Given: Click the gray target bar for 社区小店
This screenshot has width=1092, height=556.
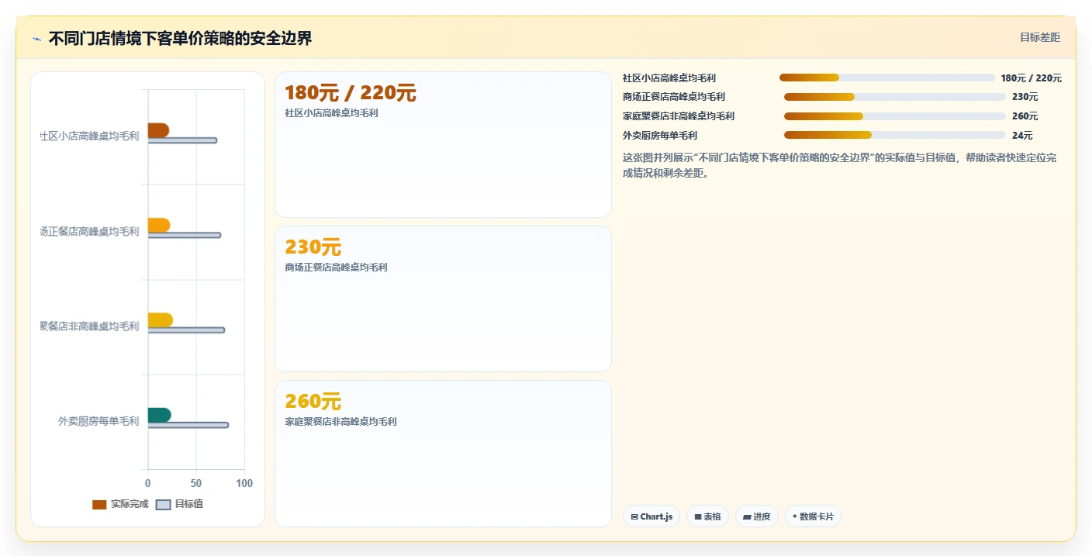Looking at the screenshot, I should (x=182, y=140).
